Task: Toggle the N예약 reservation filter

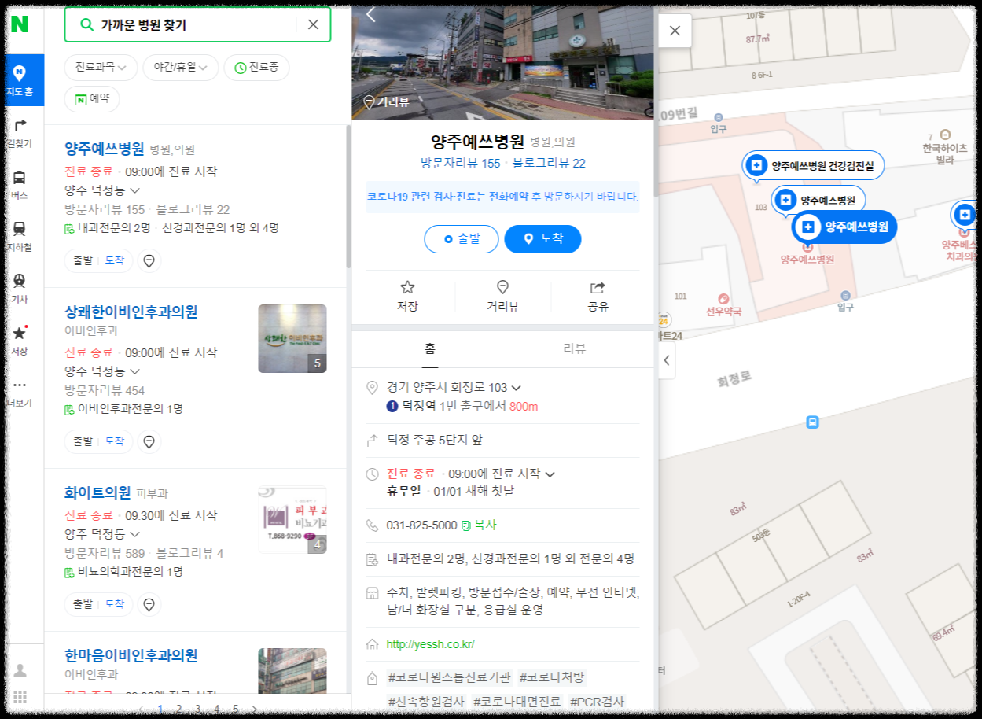Action: [91, 99]
